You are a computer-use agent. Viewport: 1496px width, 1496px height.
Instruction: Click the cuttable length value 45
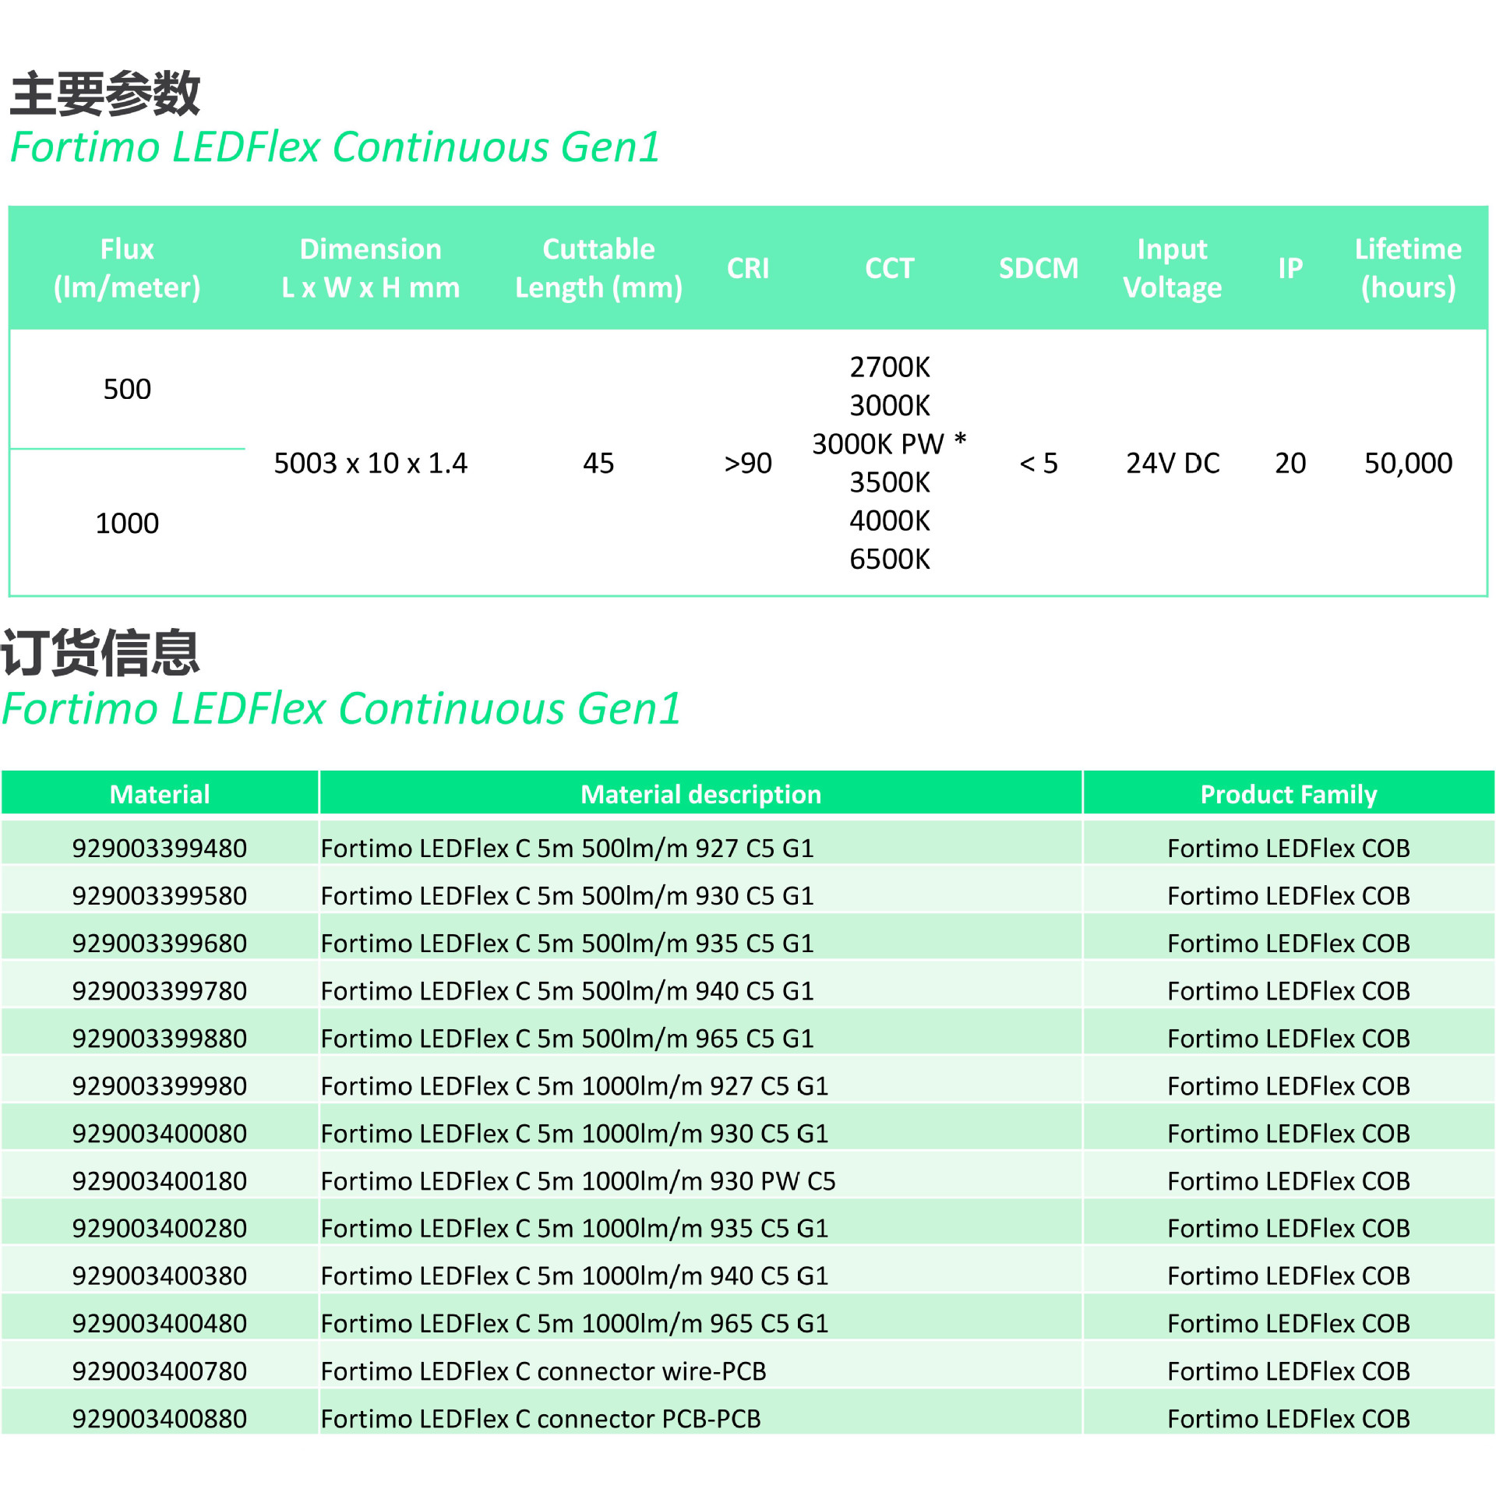click(x=598, y=464)
